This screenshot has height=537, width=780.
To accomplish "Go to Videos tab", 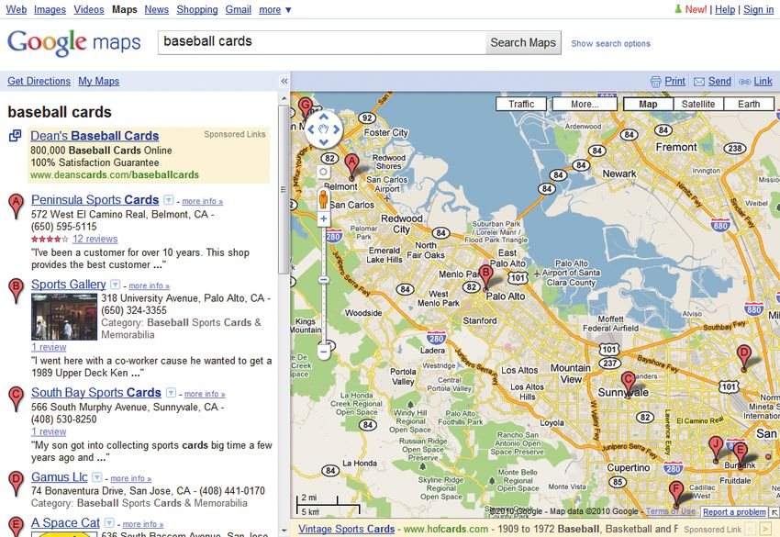I will click(89, 9).
